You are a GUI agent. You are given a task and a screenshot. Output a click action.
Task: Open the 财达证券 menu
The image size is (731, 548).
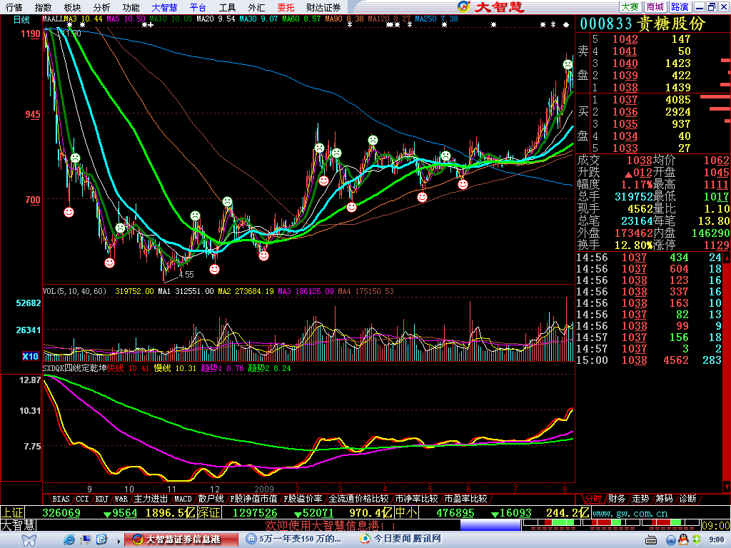point(323,7)
